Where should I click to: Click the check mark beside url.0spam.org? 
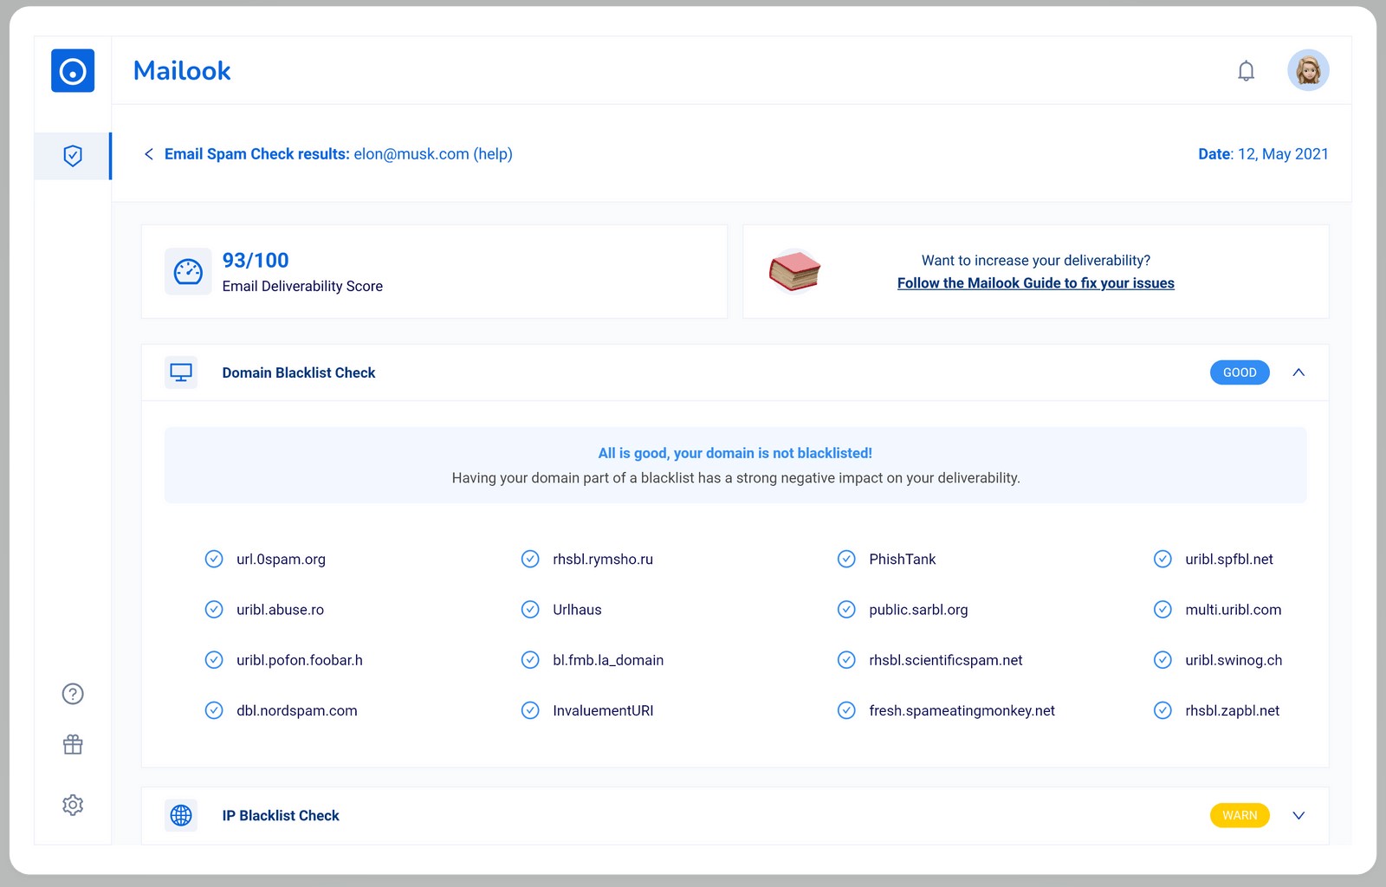pos(214,560)
